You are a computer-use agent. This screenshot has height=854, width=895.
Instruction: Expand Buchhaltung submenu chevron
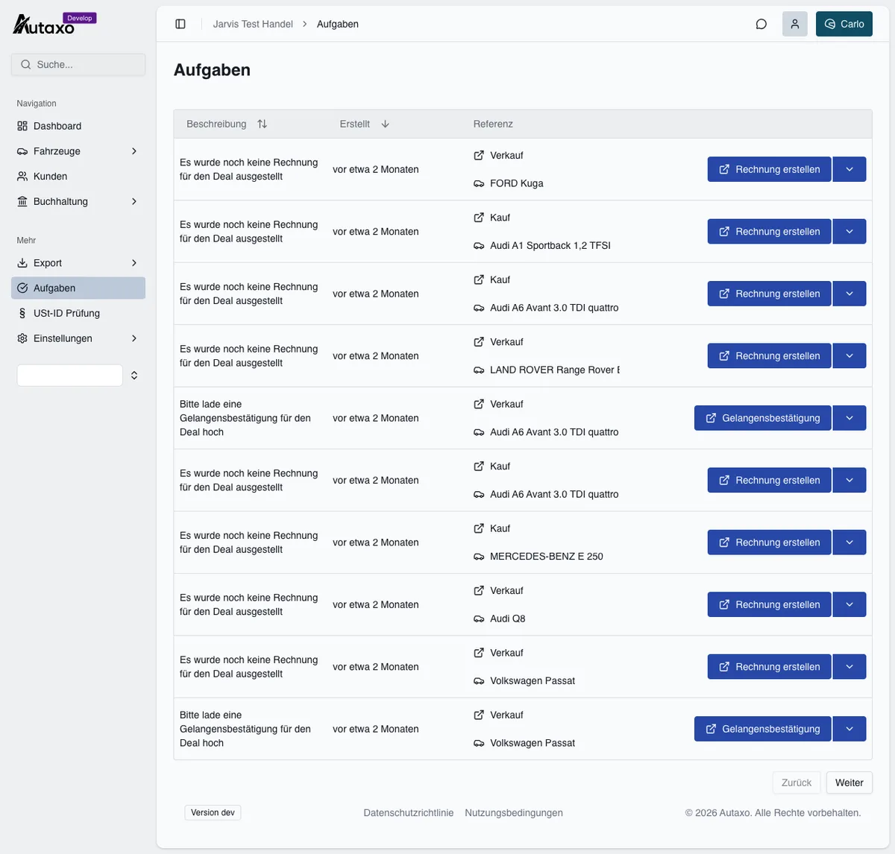click(134, 201)
